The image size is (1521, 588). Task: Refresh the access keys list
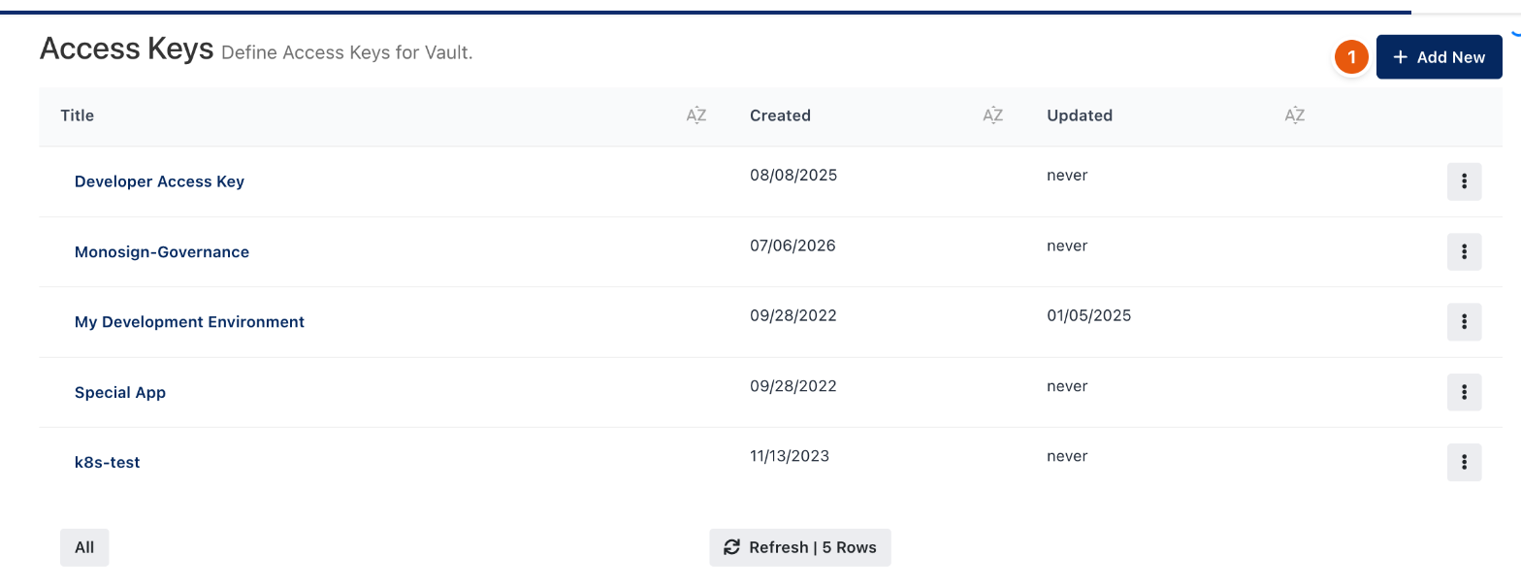point(800,547)
